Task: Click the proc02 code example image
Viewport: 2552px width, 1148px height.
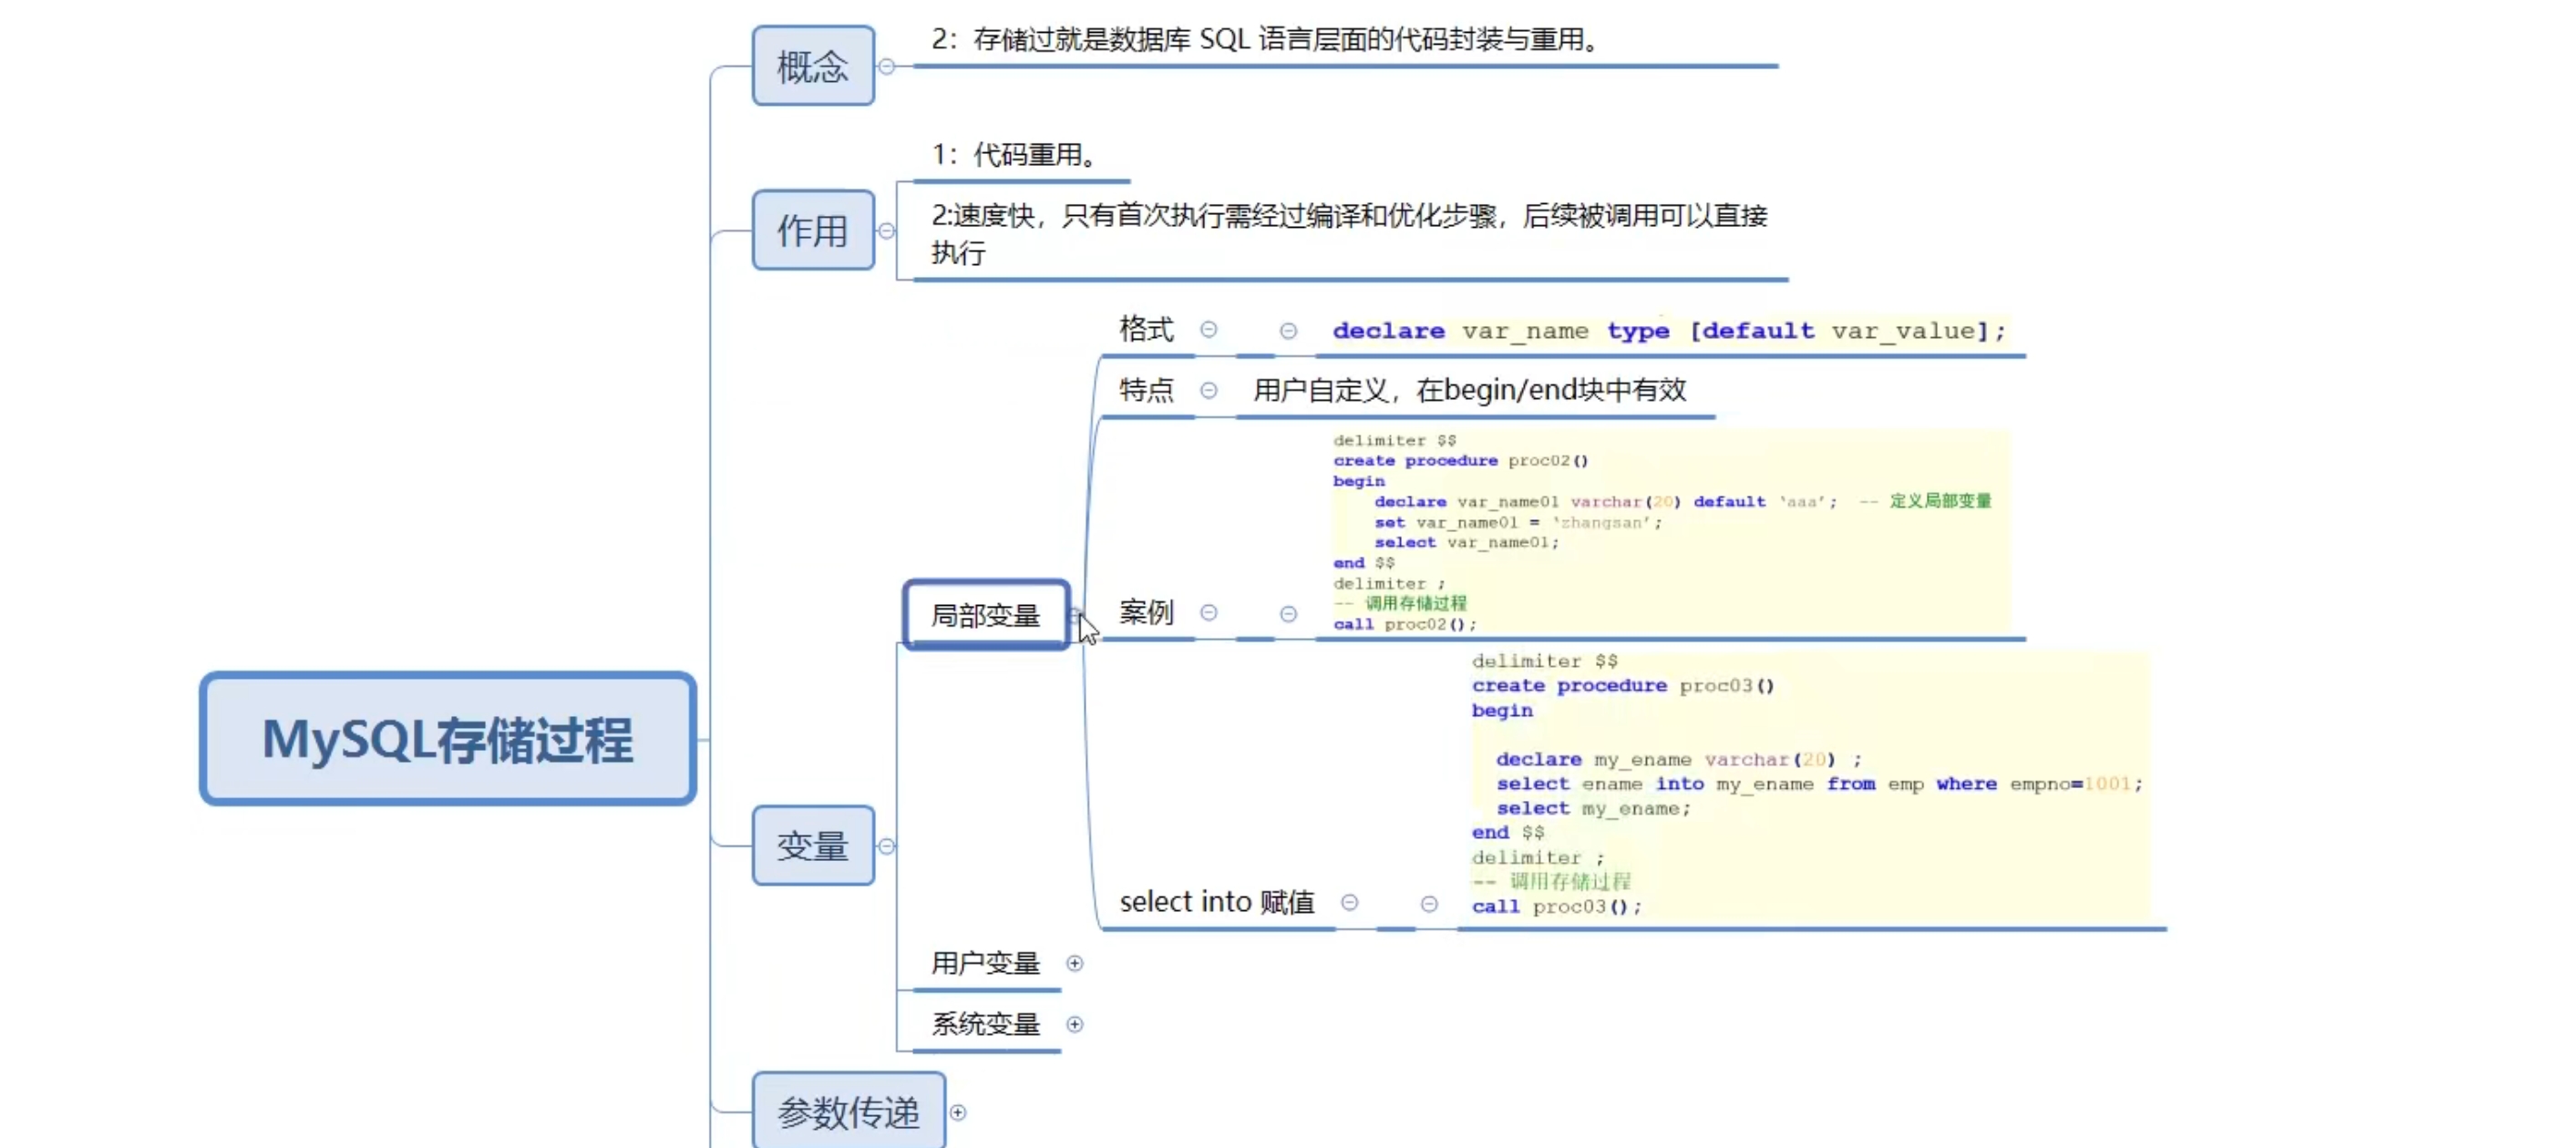Action: (1670, 532)
